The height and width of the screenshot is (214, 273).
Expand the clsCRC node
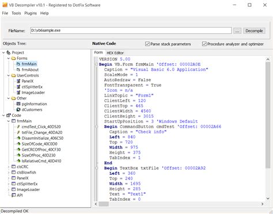(x=9, y=167)
